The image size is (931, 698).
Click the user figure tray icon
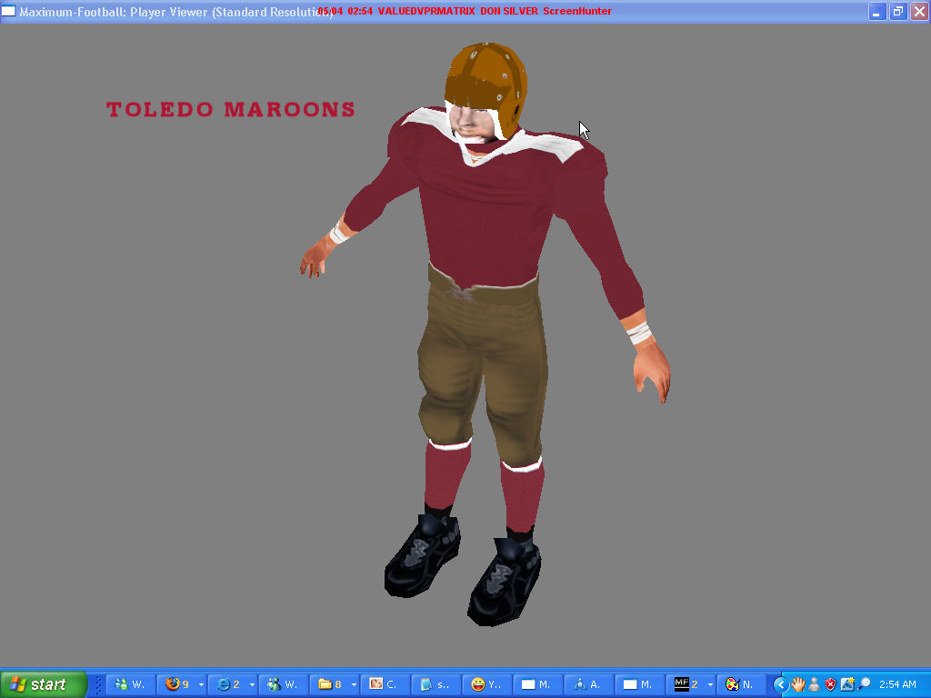814,684
